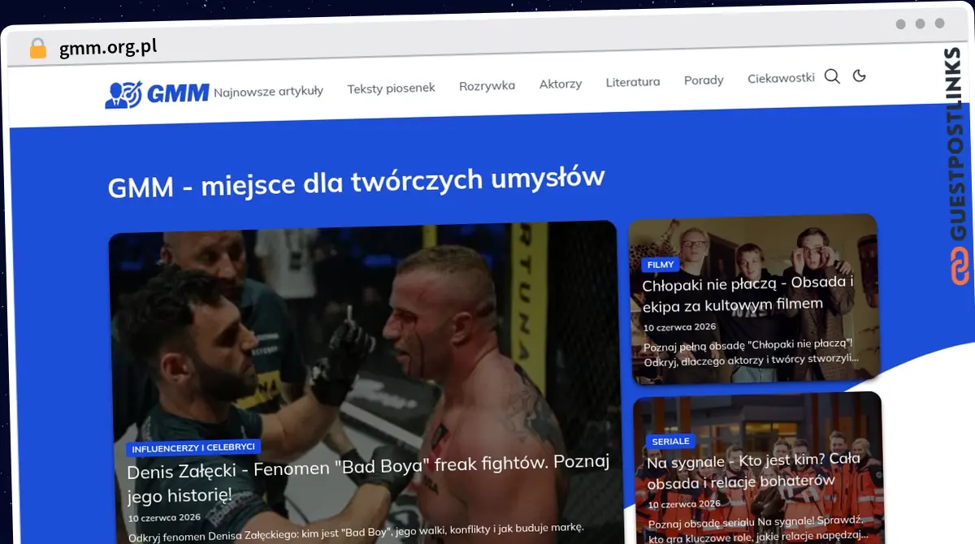Open Najnowsze artykuły menu item
The width and height of the screenshot is (975, 544).
268,91
